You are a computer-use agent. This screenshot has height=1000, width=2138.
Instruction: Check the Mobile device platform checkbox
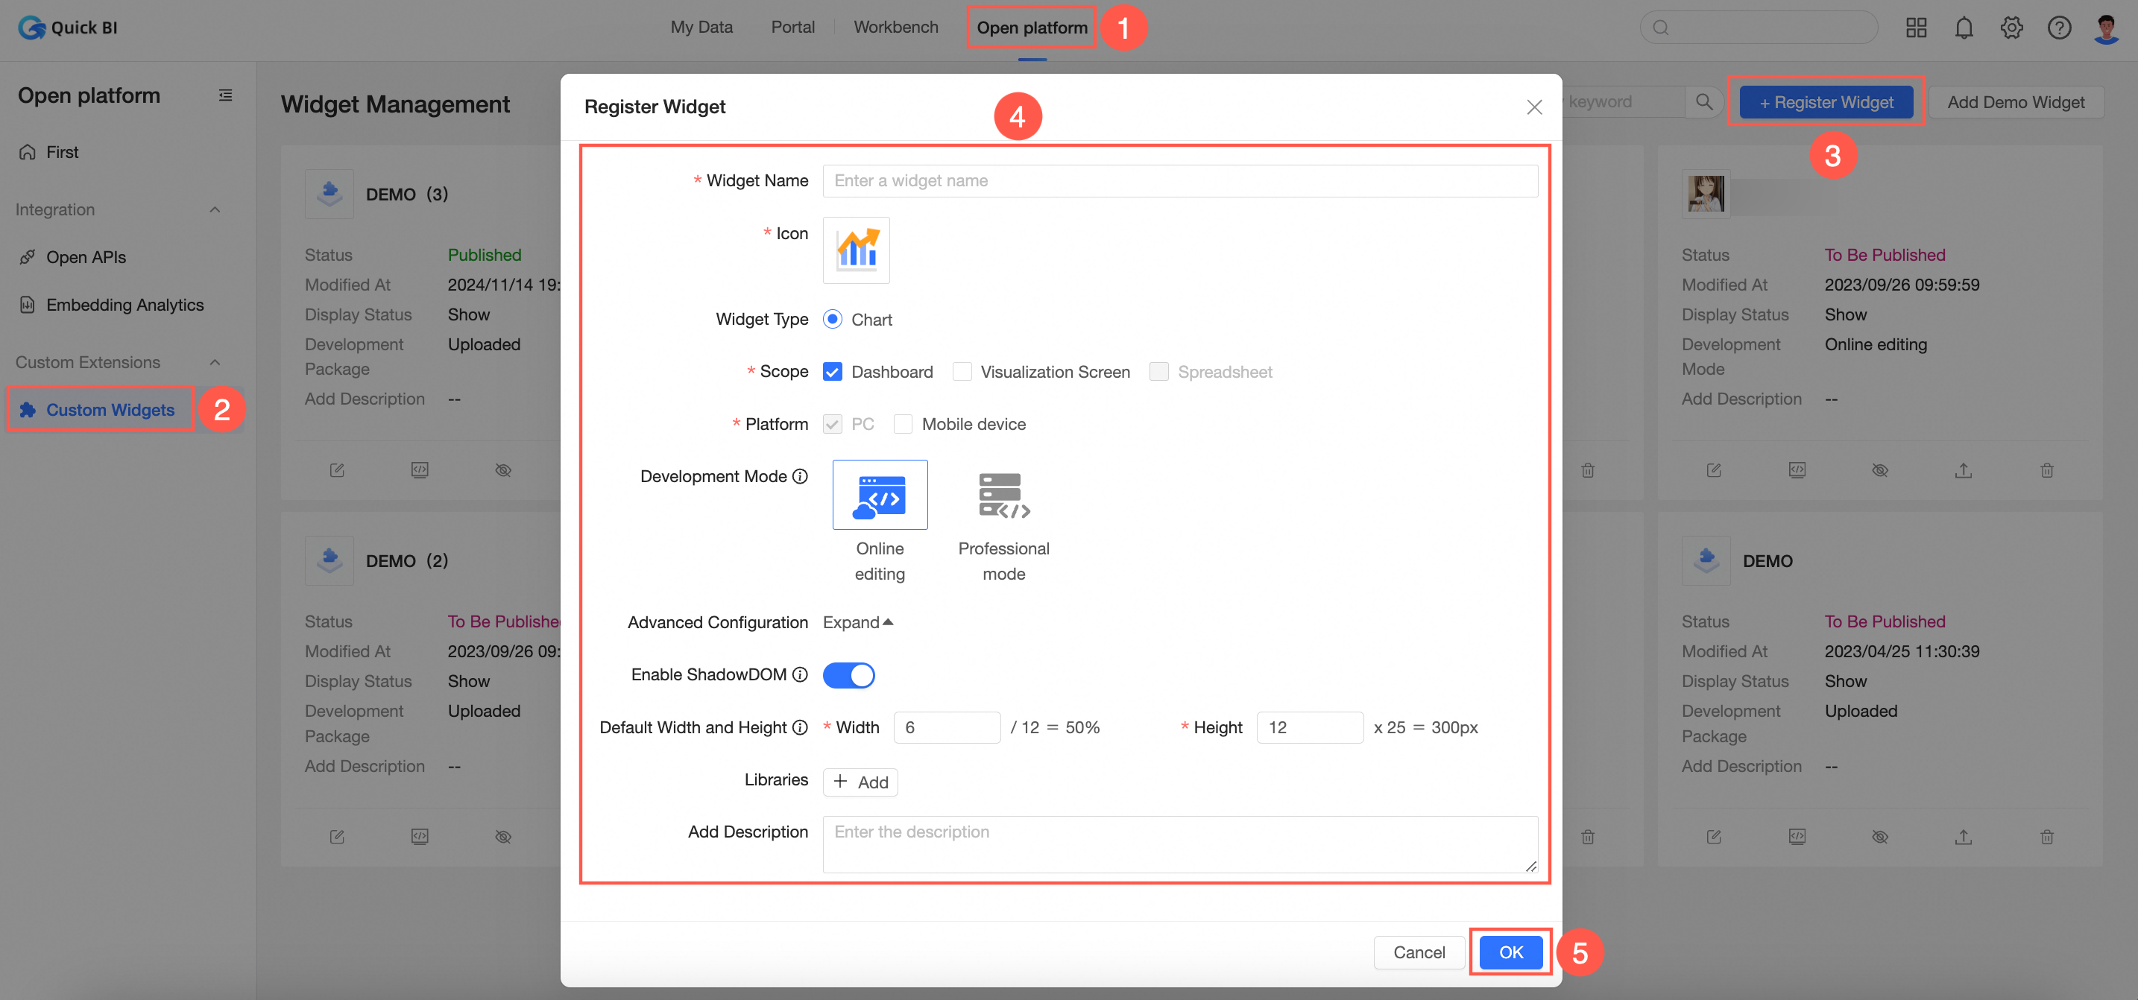pos(903,424)
